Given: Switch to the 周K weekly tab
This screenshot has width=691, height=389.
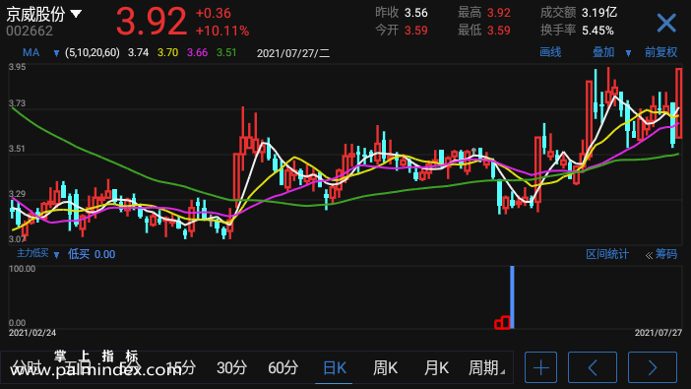Looking at the screenshot, I should [385, 368].
